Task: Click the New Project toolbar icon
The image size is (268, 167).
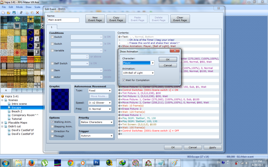Action: (x=3, y=13)
